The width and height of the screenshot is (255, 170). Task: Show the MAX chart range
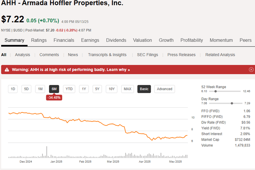coord(127,89)
